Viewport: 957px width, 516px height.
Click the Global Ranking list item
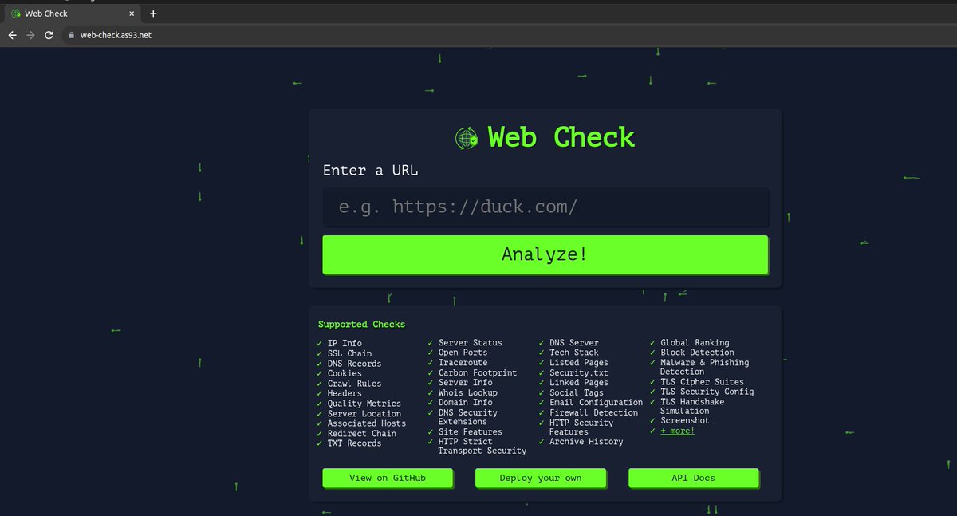click(x=695, y=343)
